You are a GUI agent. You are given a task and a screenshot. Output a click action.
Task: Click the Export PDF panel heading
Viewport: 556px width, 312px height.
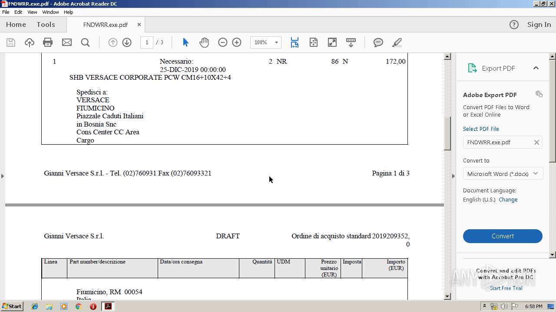click(x=498, y=68)
